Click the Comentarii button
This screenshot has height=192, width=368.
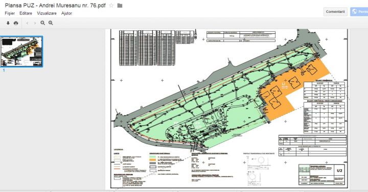335,11
